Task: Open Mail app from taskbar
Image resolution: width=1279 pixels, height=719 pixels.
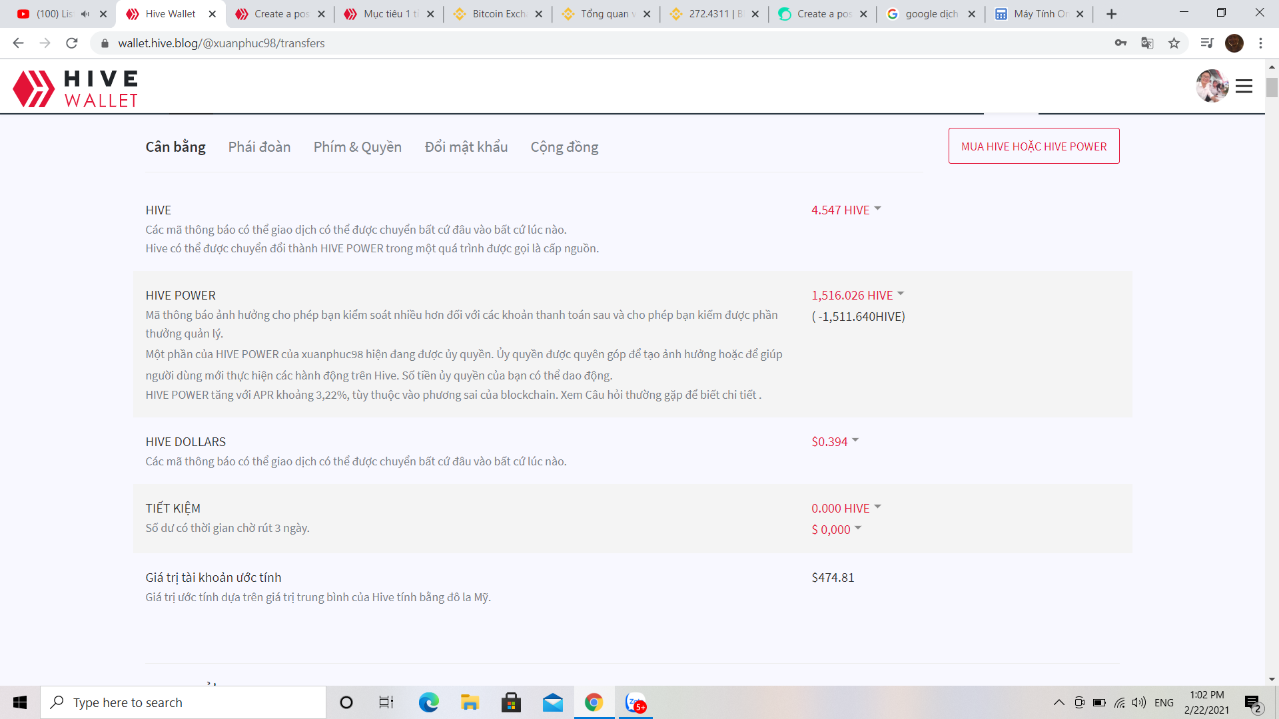Action: coord(552,702)
